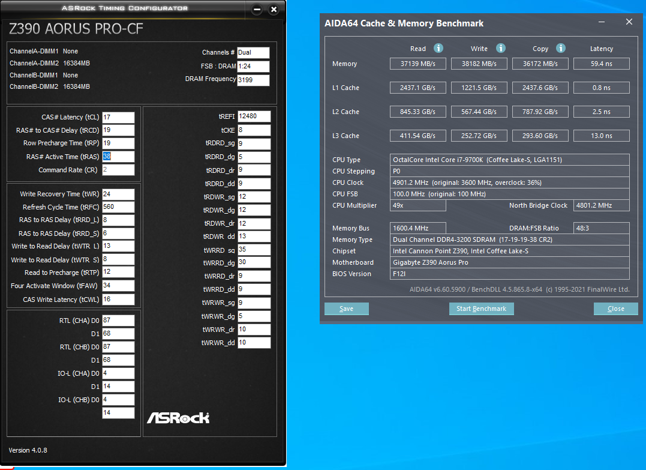Click the tRDWR_dd field showing 13
The image size is (646, 470).
click(x=254, y=237)
